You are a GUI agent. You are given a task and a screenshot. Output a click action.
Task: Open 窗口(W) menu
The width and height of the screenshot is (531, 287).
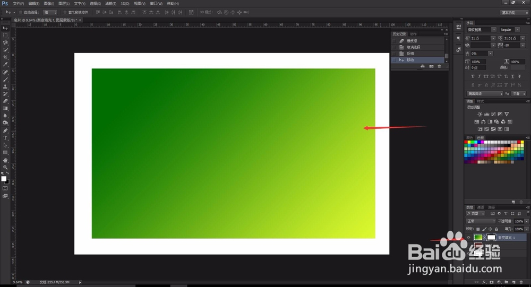click(x=156, y=4)
